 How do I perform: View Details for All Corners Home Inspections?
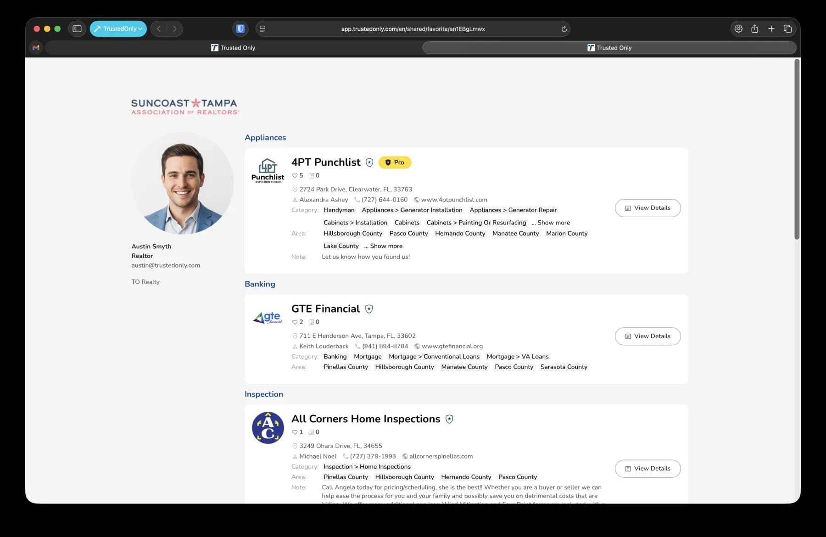647,469
